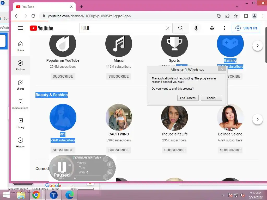Click the page vertical scrollbar
The height and width of the screenshot is (200, 267).
tap(266, 45)
